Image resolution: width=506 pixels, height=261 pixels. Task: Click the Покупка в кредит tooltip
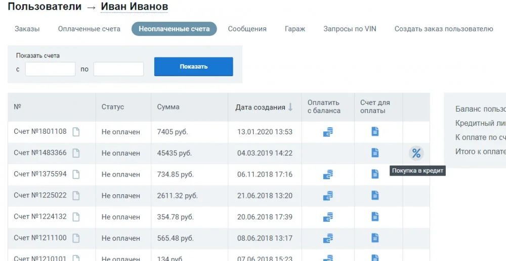417,171
